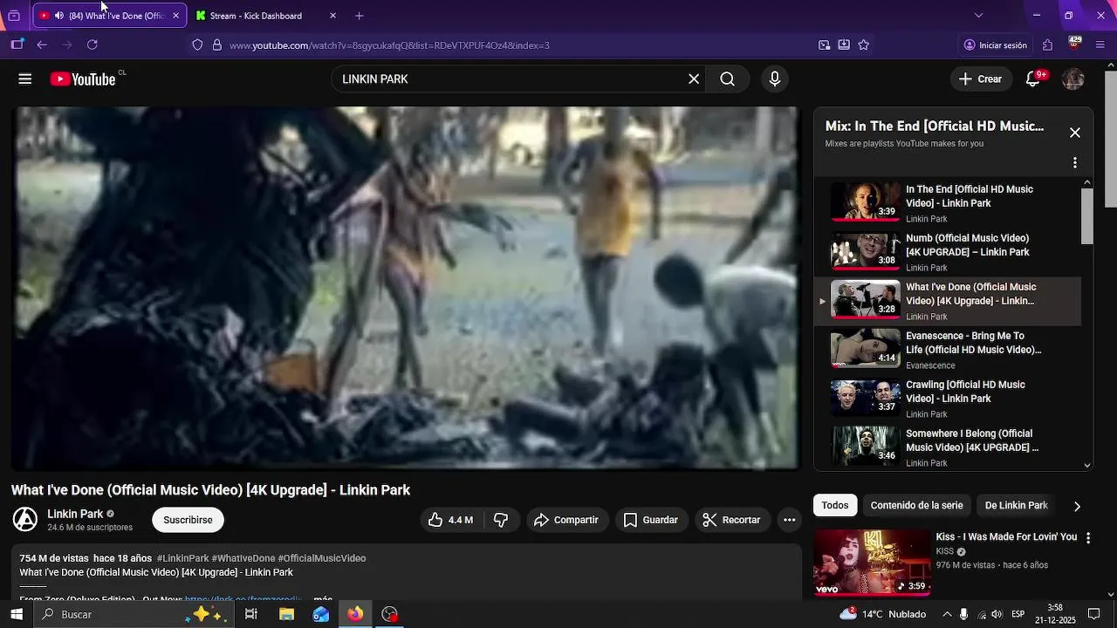Start voice search with the microphone

(775, 79)
